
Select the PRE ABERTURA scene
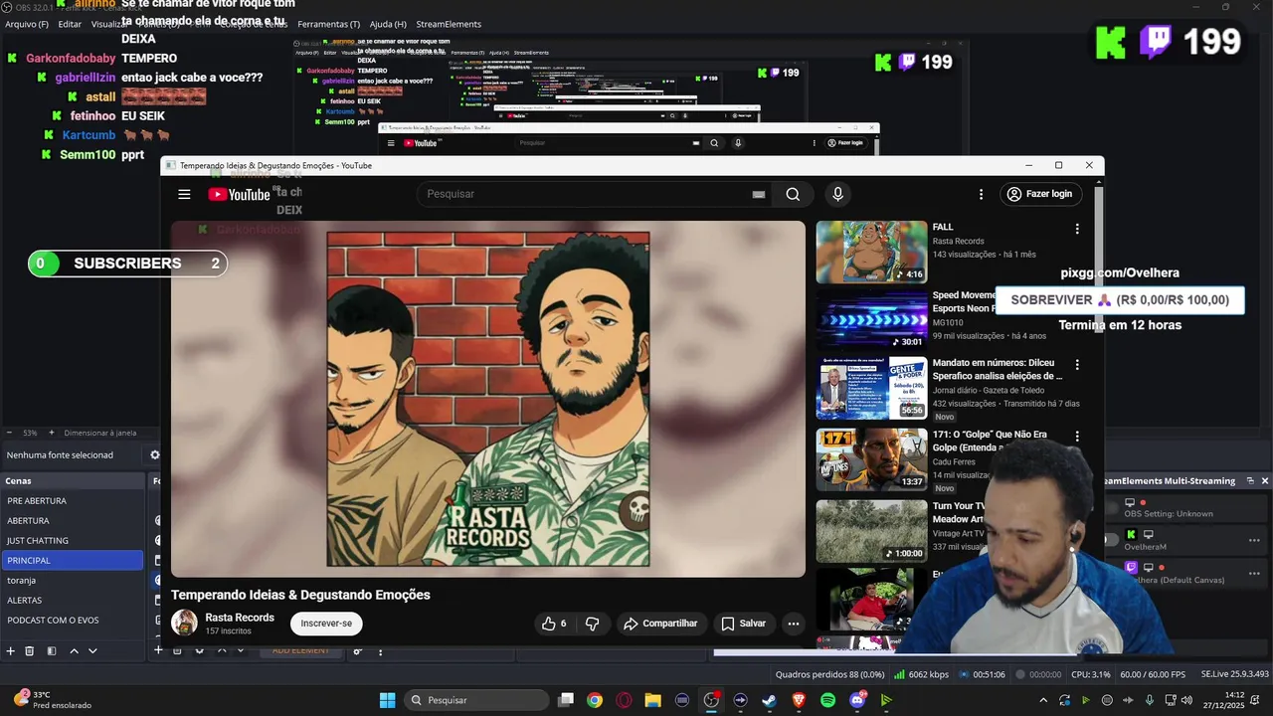click(73, 501)
